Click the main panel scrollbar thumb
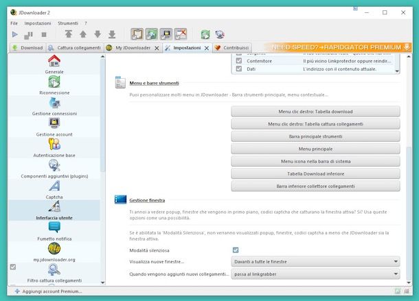 [409, 213]
